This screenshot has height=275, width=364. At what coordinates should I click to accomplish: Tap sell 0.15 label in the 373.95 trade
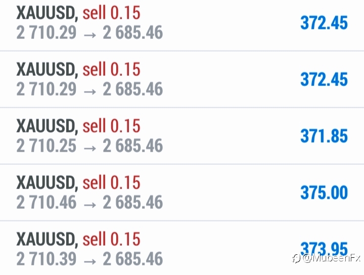[111, 239]
